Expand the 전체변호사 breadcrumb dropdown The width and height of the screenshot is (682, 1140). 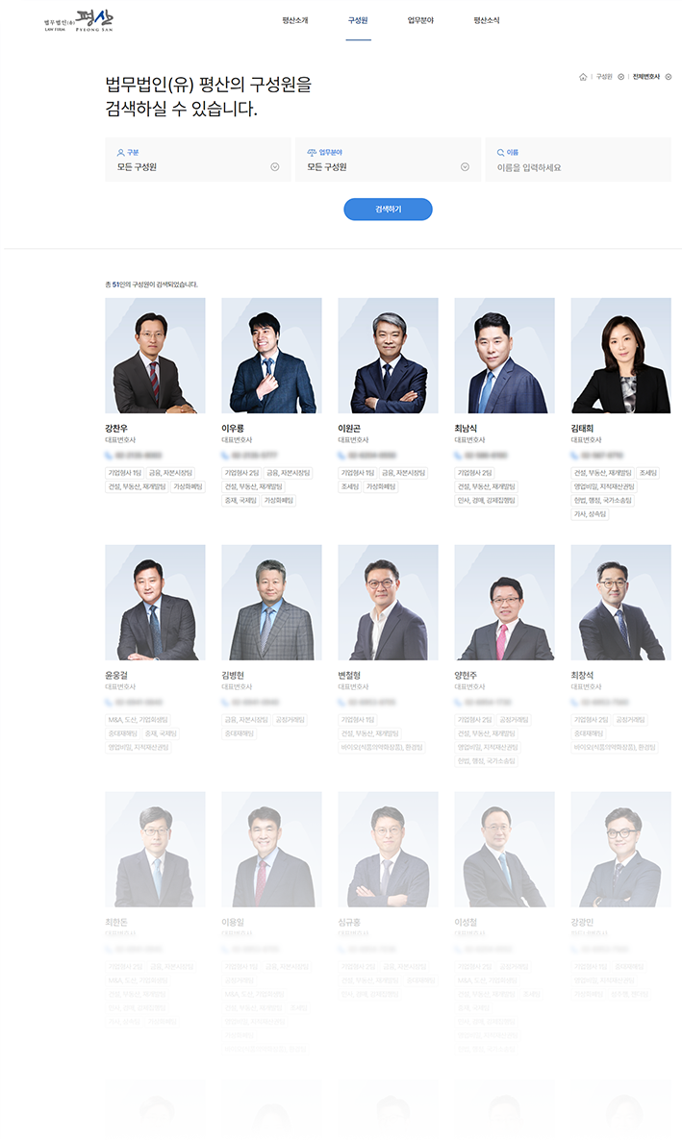point(669,77)
